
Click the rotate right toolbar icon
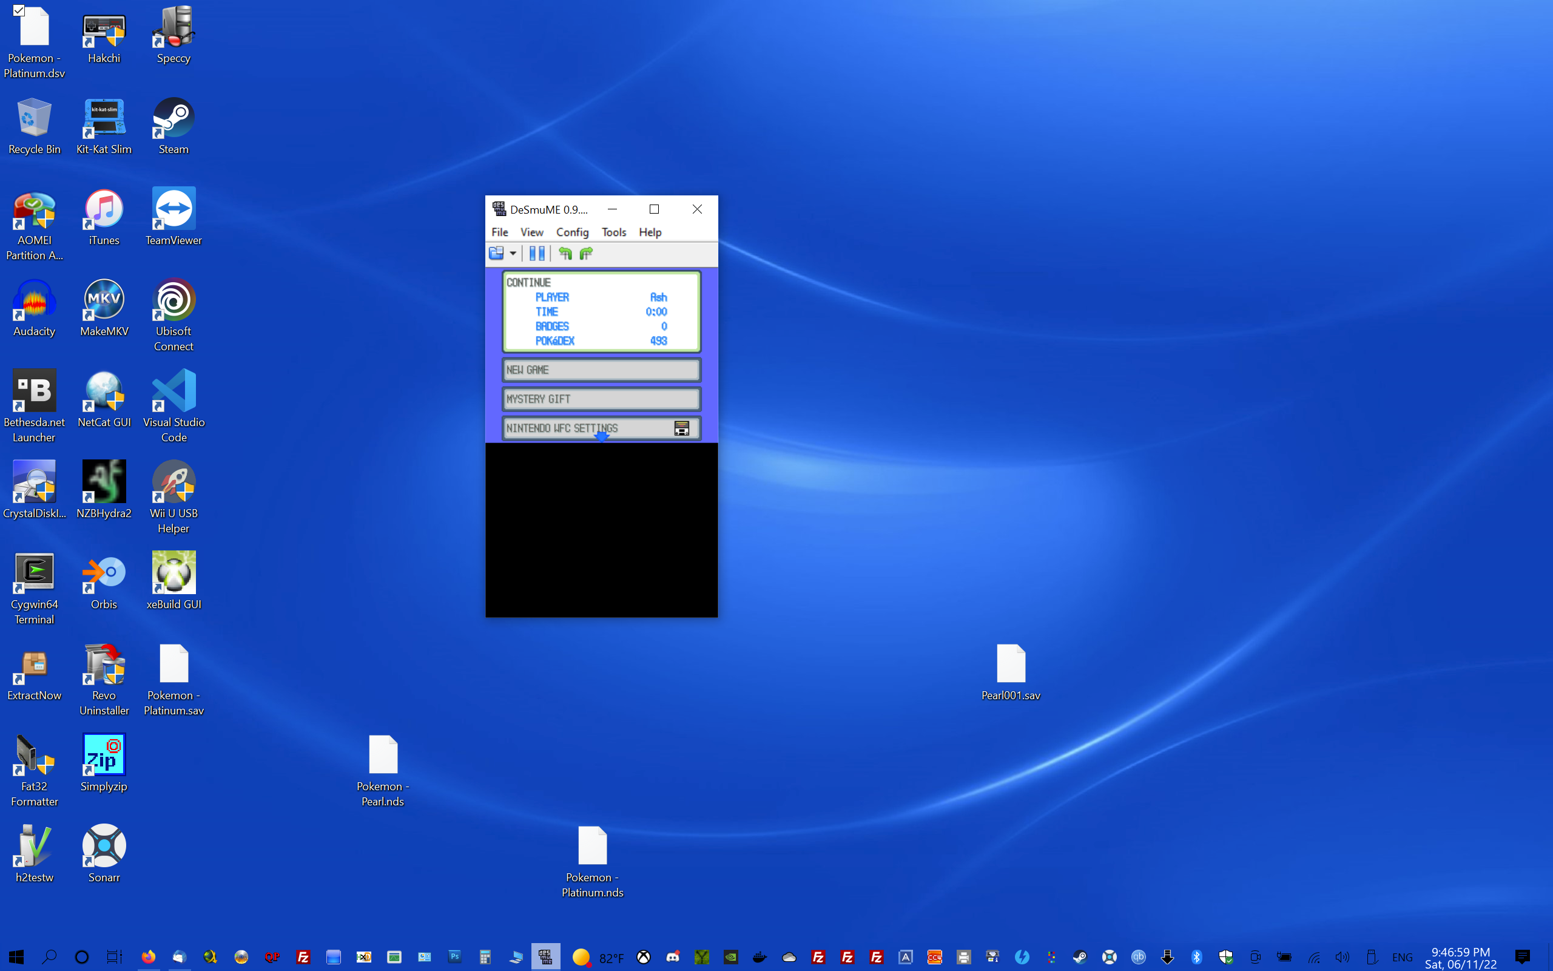(586, 253)
